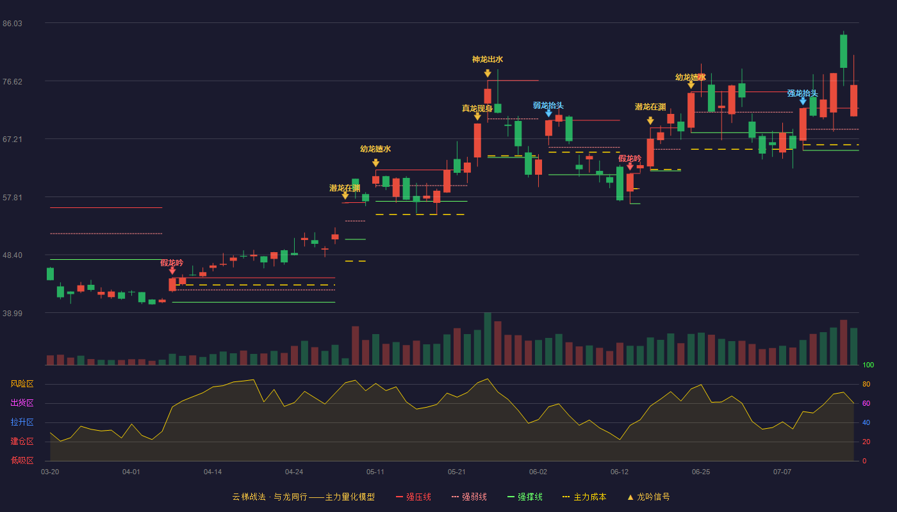Toggle the 强撑线 legend series

coord(525,497)
